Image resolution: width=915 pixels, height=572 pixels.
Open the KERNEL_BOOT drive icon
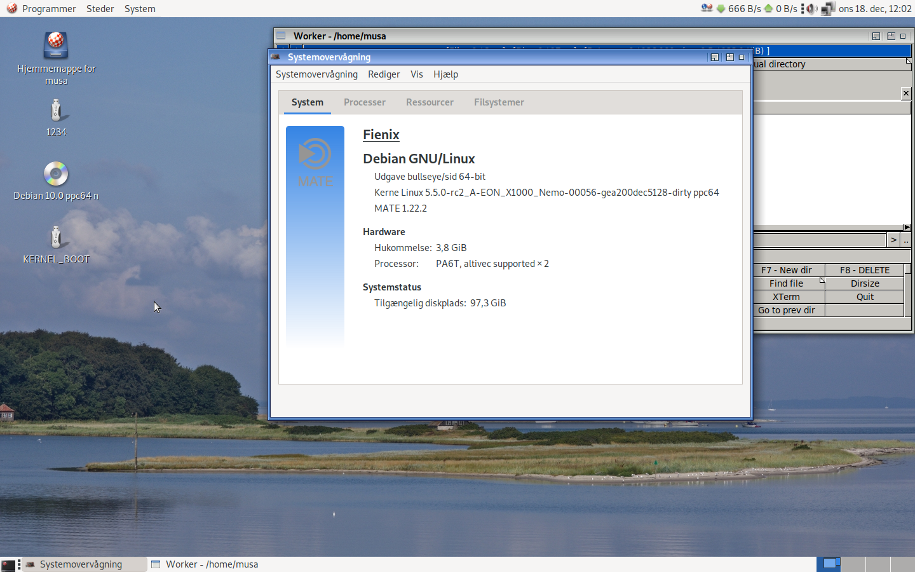(56, 238)
